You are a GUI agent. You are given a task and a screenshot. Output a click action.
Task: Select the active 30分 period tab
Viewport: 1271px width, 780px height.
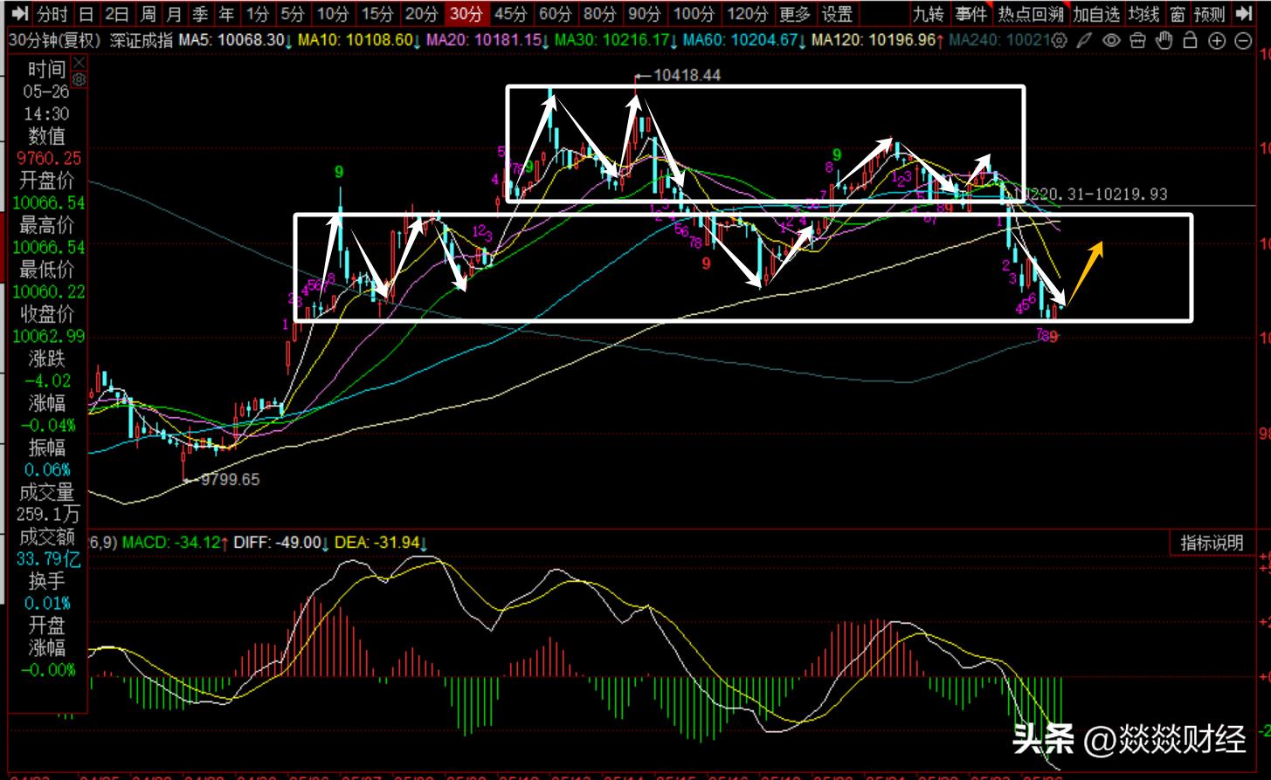click(x=466, y=14)
